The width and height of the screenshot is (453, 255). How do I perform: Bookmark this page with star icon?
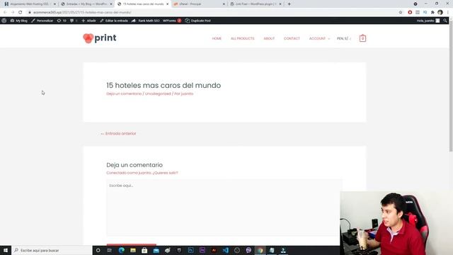tap(401, 13)
